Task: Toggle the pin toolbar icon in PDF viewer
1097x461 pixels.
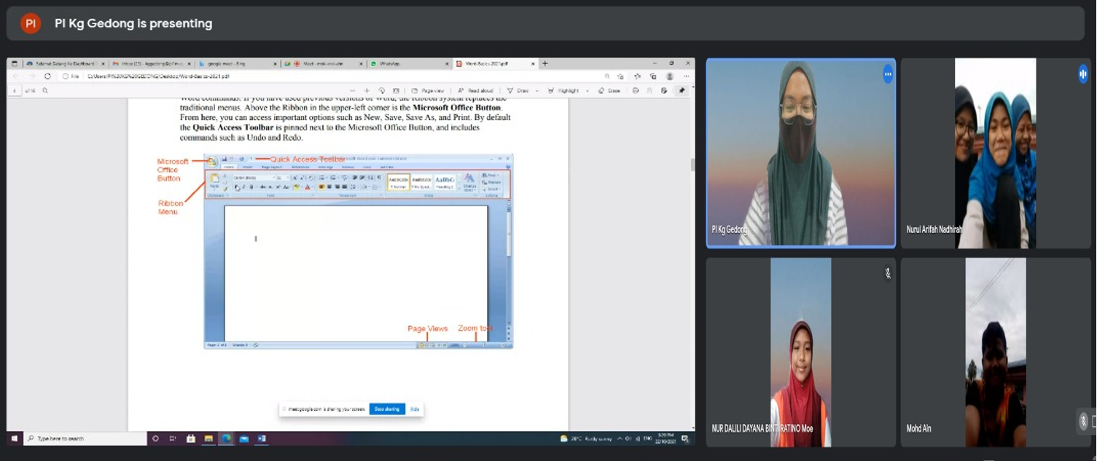Action: pos(682,91)
